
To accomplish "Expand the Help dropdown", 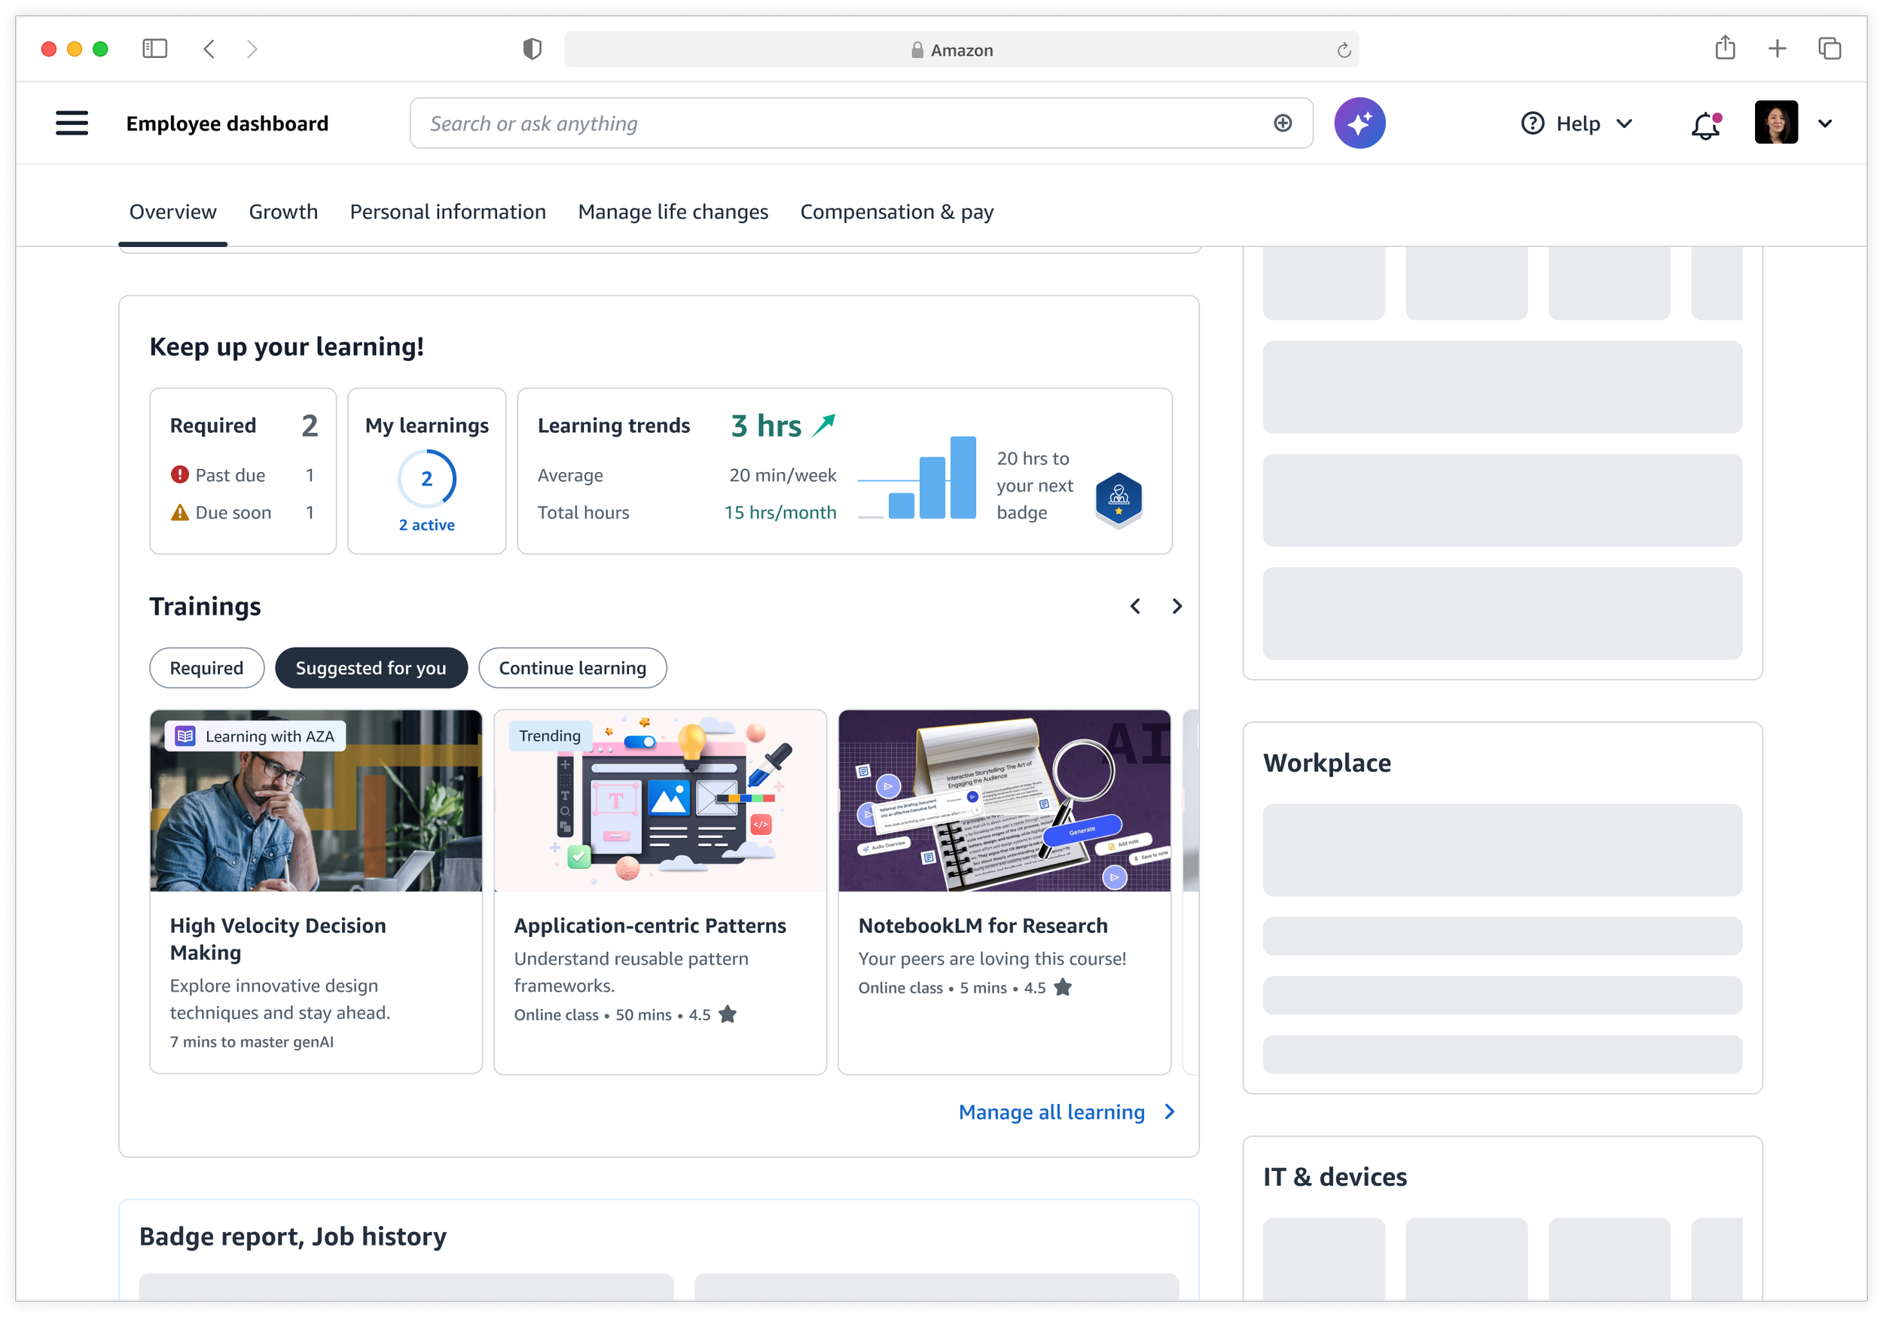I will [x=1576, y=123].
